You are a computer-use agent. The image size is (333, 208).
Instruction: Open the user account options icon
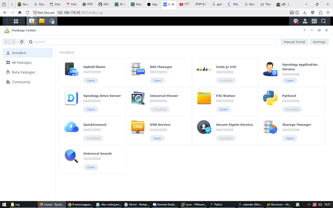click(305, 21)
